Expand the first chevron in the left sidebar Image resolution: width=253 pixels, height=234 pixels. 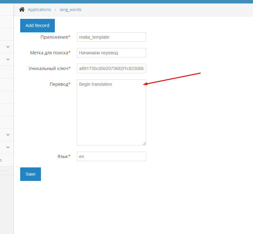(x=8, y=47)
